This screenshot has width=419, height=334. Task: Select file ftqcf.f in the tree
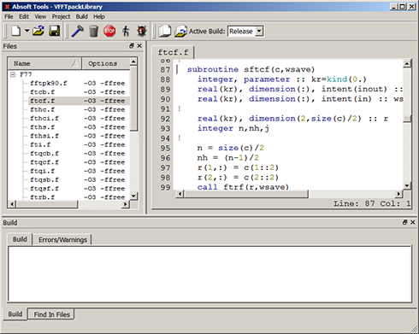(44, 162)
